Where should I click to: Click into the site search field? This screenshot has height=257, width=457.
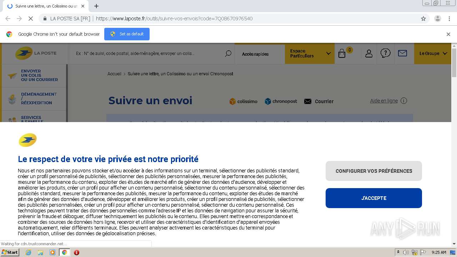point(148,54)
